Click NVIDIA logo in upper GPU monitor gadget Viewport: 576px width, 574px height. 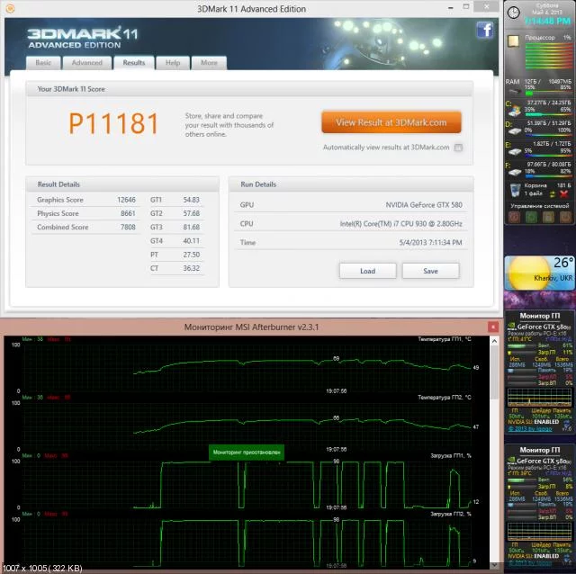tap(511, 326)
